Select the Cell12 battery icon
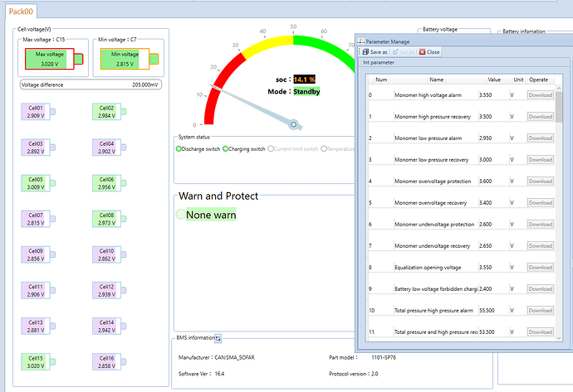 (x=110, y=290)
